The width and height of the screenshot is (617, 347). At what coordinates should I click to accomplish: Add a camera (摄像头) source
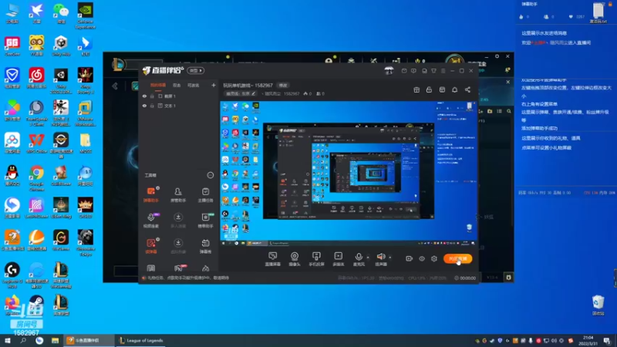coord(295,259)
